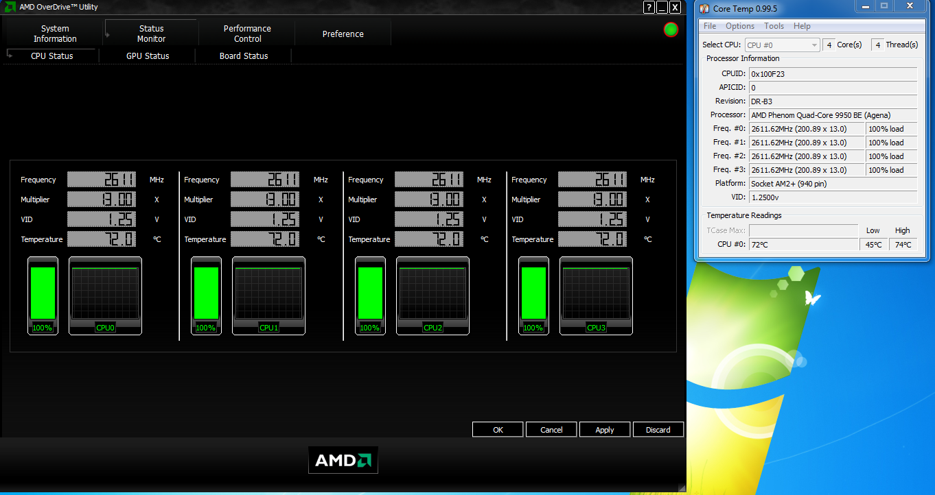Click CPU0 temperature readout 72.0

pyautogui.click(x=102, y=239)
